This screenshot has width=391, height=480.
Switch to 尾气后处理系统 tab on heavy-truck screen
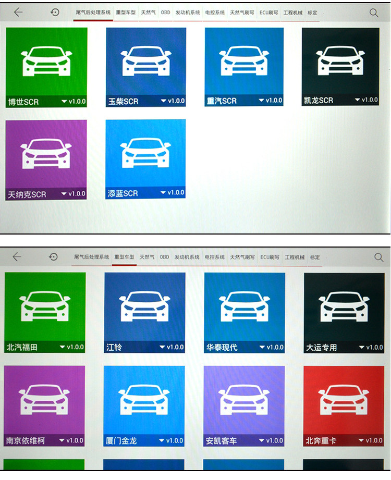click(x=92, y=257)
